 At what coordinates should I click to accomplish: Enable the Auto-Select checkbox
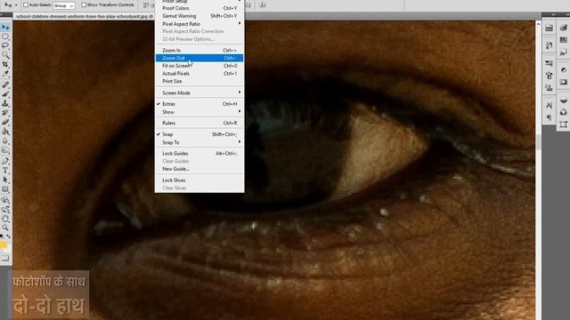[26, 5]
